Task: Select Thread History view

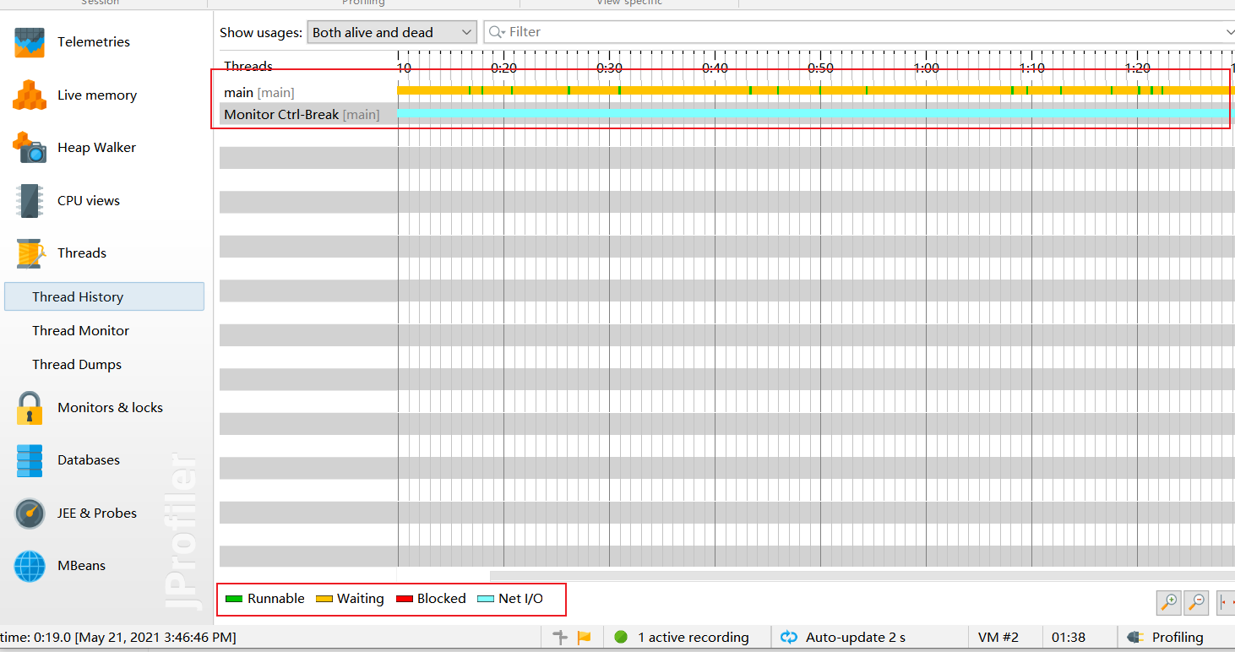Action: pos(104,296)
